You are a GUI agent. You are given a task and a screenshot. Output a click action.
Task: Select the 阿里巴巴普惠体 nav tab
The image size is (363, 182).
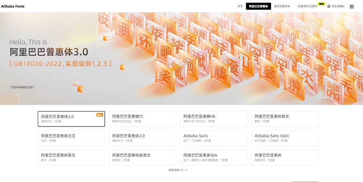(258, 6)
